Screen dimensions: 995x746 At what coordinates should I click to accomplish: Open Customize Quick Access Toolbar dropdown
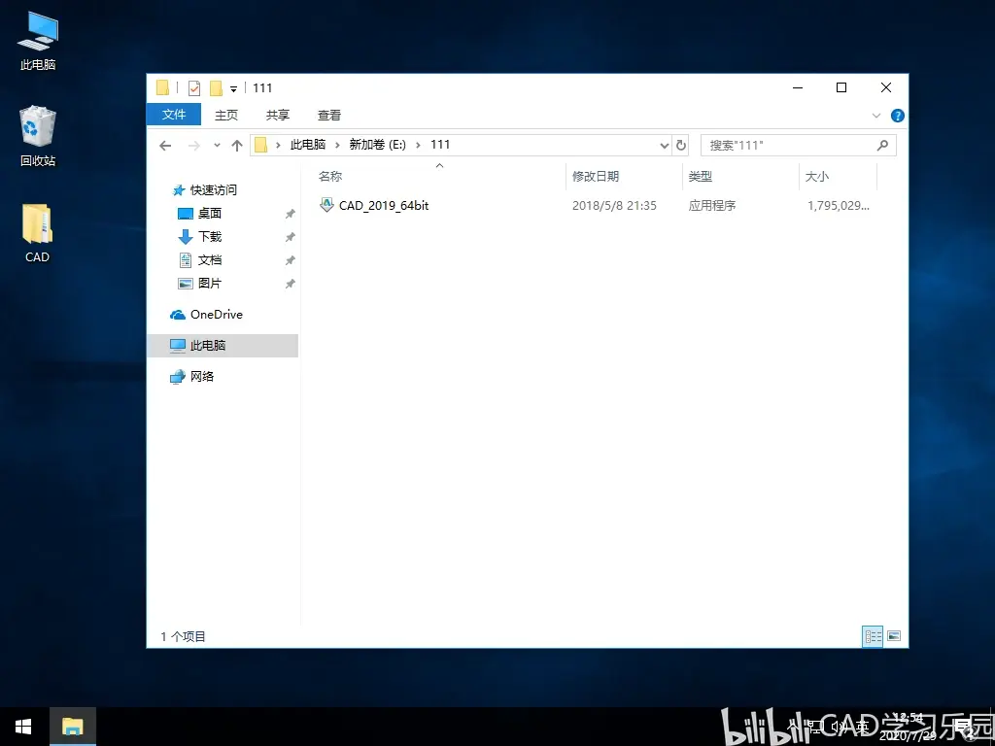click(x=233, y=88)
